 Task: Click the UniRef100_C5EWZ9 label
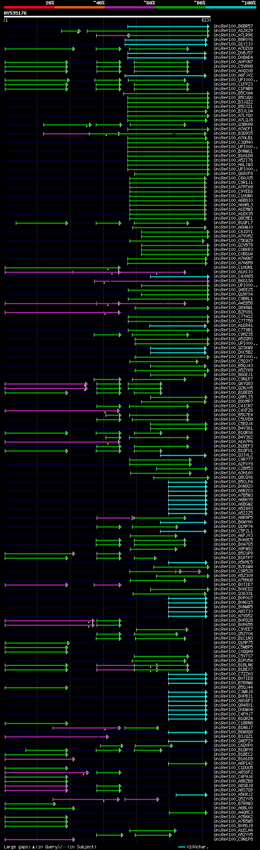point(233,240)
